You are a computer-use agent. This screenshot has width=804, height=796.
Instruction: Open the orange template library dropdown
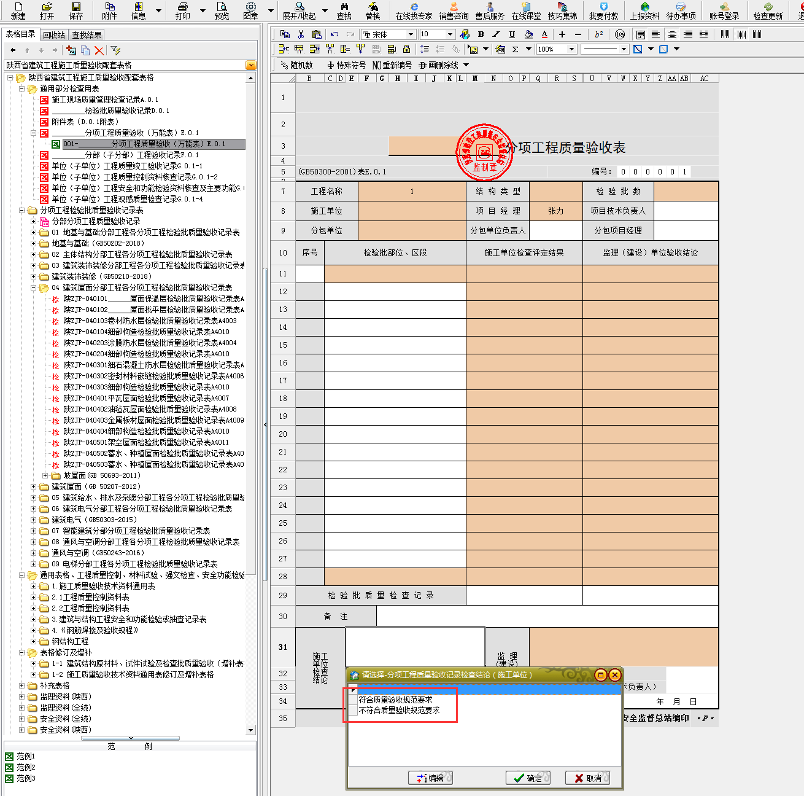pyautogui.click(x=250, y=65)
